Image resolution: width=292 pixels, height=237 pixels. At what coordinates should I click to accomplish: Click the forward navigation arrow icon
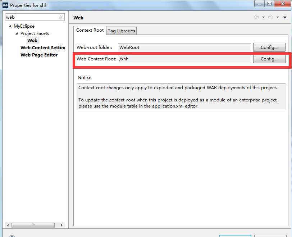coord(270,17)
